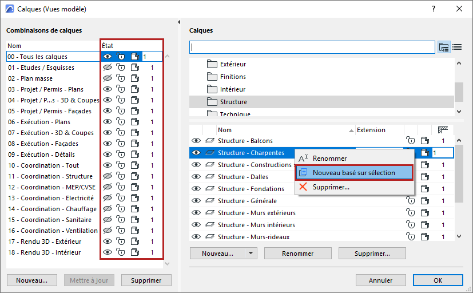Click lock icon of 05 - Projet / Permis - Façades

coord(121,111)
